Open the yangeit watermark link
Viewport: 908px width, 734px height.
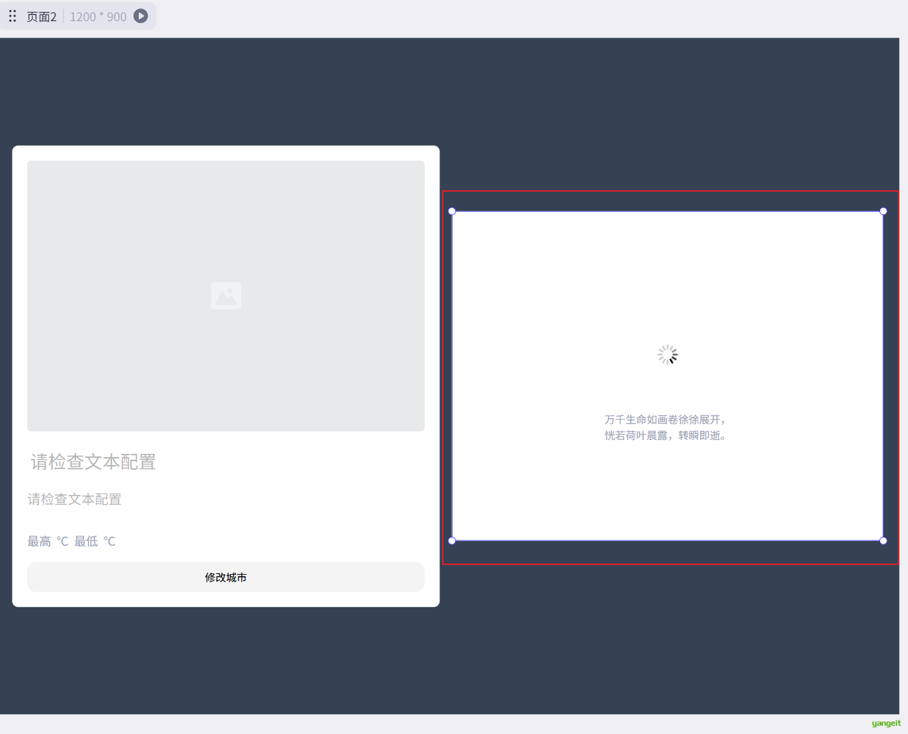coord(886,723)
